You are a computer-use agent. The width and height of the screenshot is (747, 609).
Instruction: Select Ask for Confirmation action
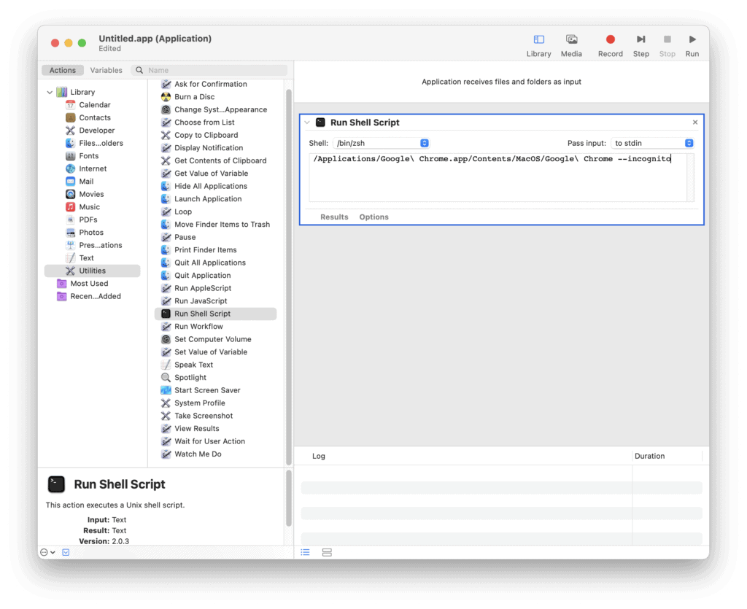pos(211,85)
